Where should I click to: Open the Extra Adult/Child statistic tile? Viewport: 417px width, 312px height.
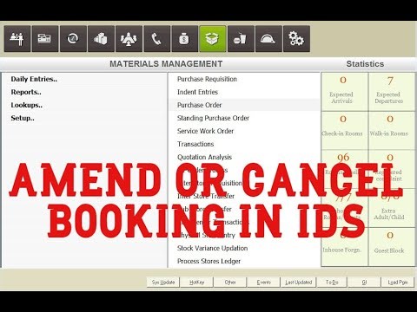click(392, 208)
